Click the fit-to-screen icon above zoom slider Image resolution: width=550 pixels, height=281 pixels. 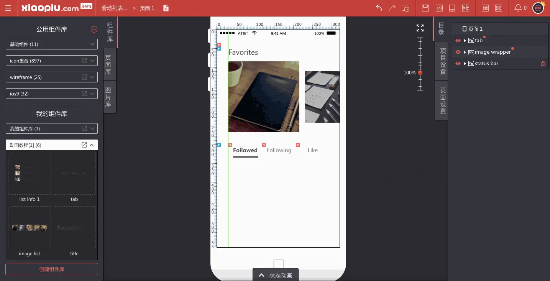420,28
